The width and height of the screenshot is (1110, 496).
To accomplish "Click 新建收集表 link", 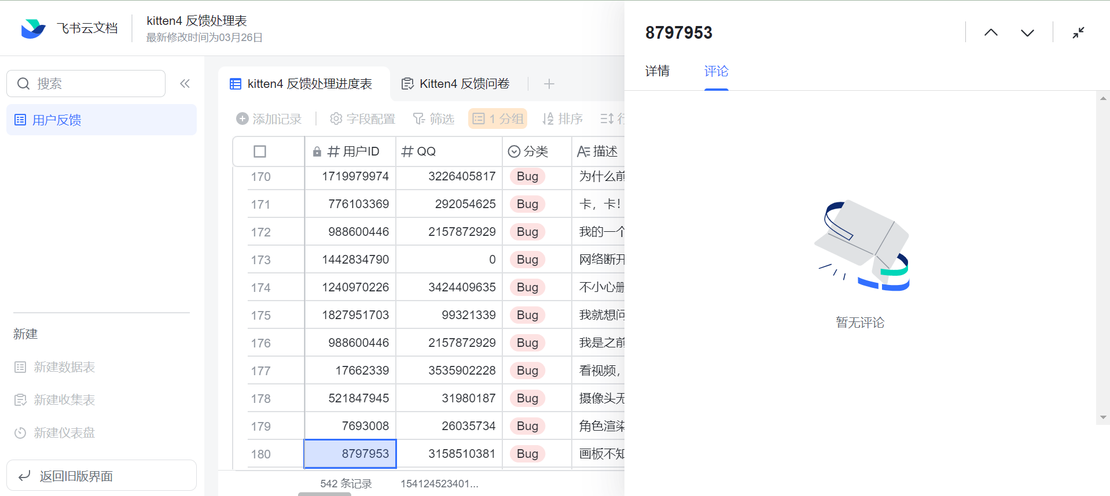I will click(64, 400).
